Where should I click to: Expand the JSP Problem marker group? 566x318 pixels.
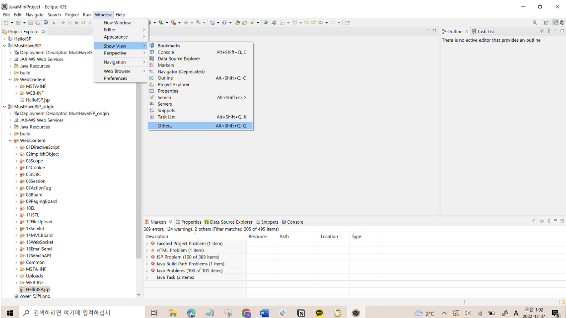(147, 257)
